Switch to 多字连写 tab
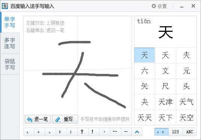Viewport: 201px width, 140px height. tap(10, 43)
